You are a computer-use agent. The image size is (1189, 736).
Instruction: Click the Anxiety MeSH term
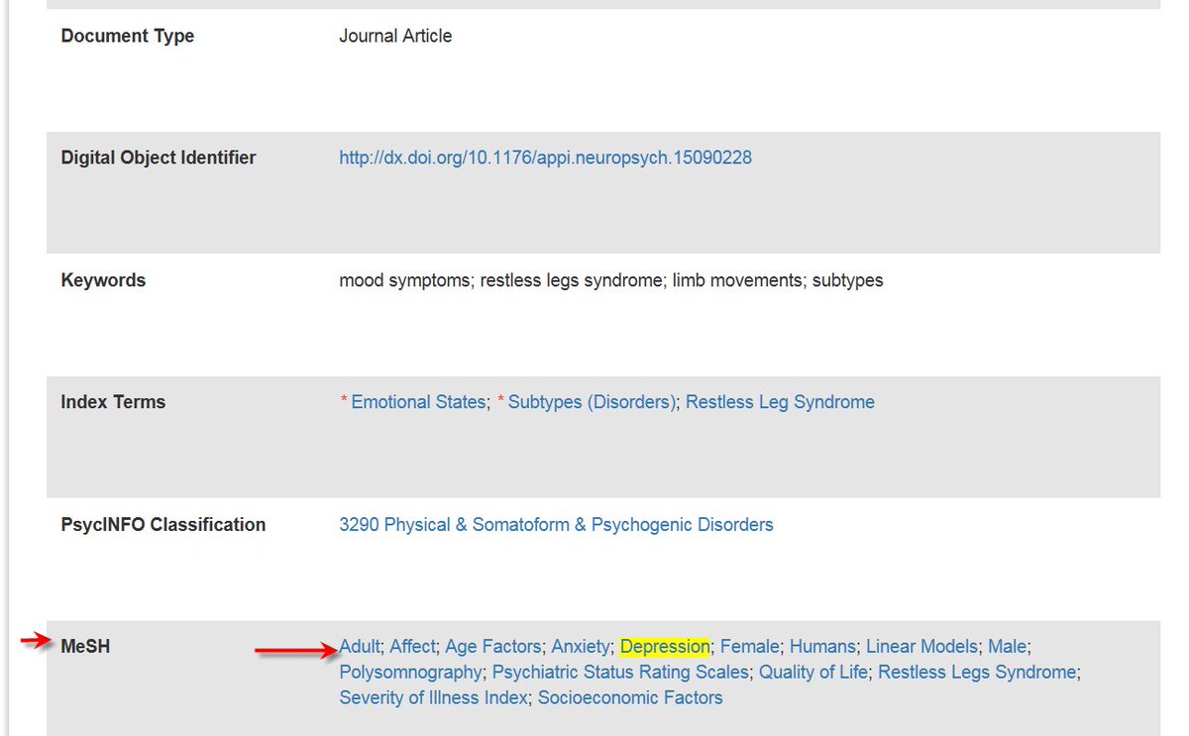(x=581, y=646)
